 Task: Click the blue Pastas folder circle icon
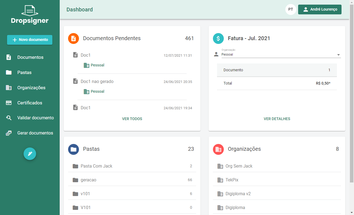click(74, 149)
